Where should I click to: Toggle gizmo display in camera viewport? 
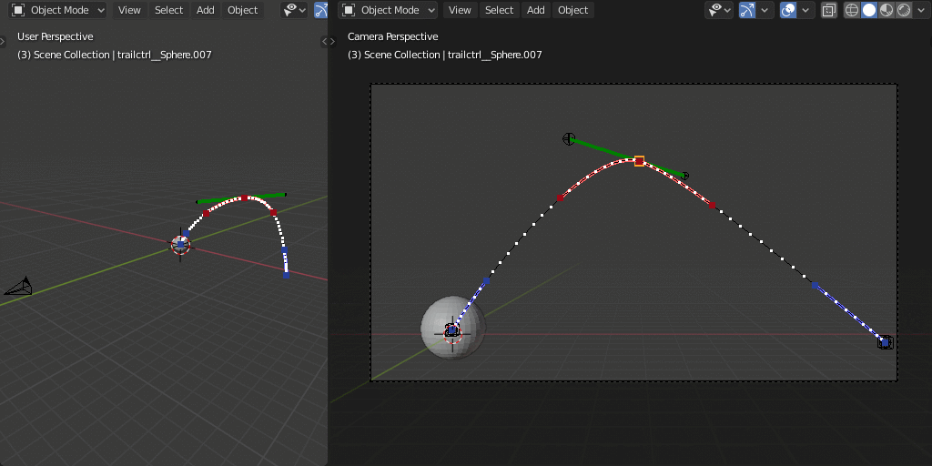747,10
